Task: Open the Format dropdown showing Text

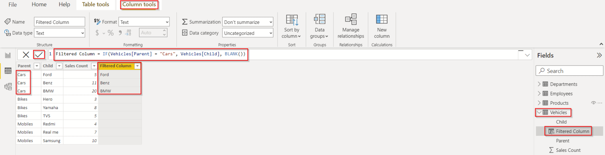Action: (x=144, y=22)
